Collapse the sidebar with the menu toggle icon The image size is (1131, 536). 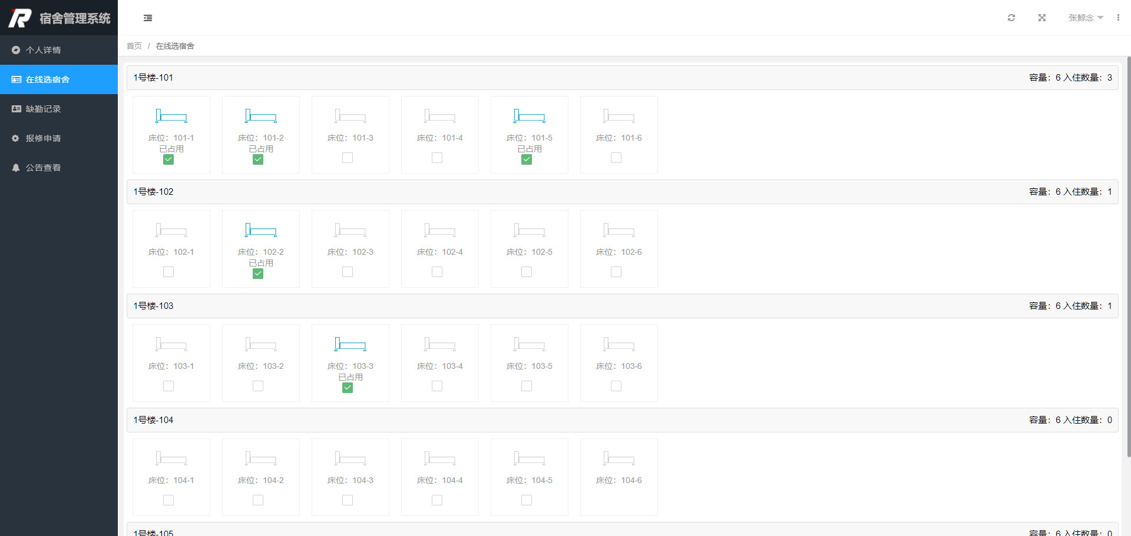point(148,18)
